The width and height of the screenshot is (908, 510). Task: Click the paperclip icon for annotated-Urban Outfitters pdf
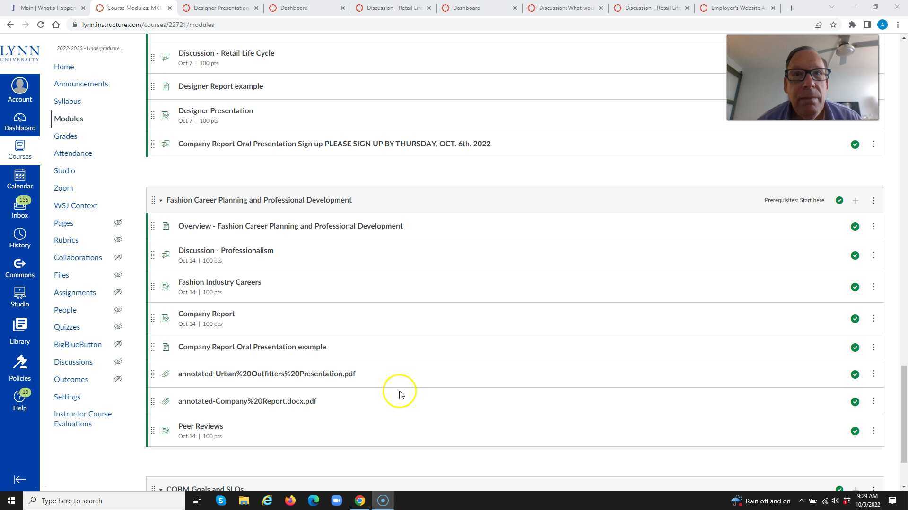pyautogui.click(x=166, y=374)
